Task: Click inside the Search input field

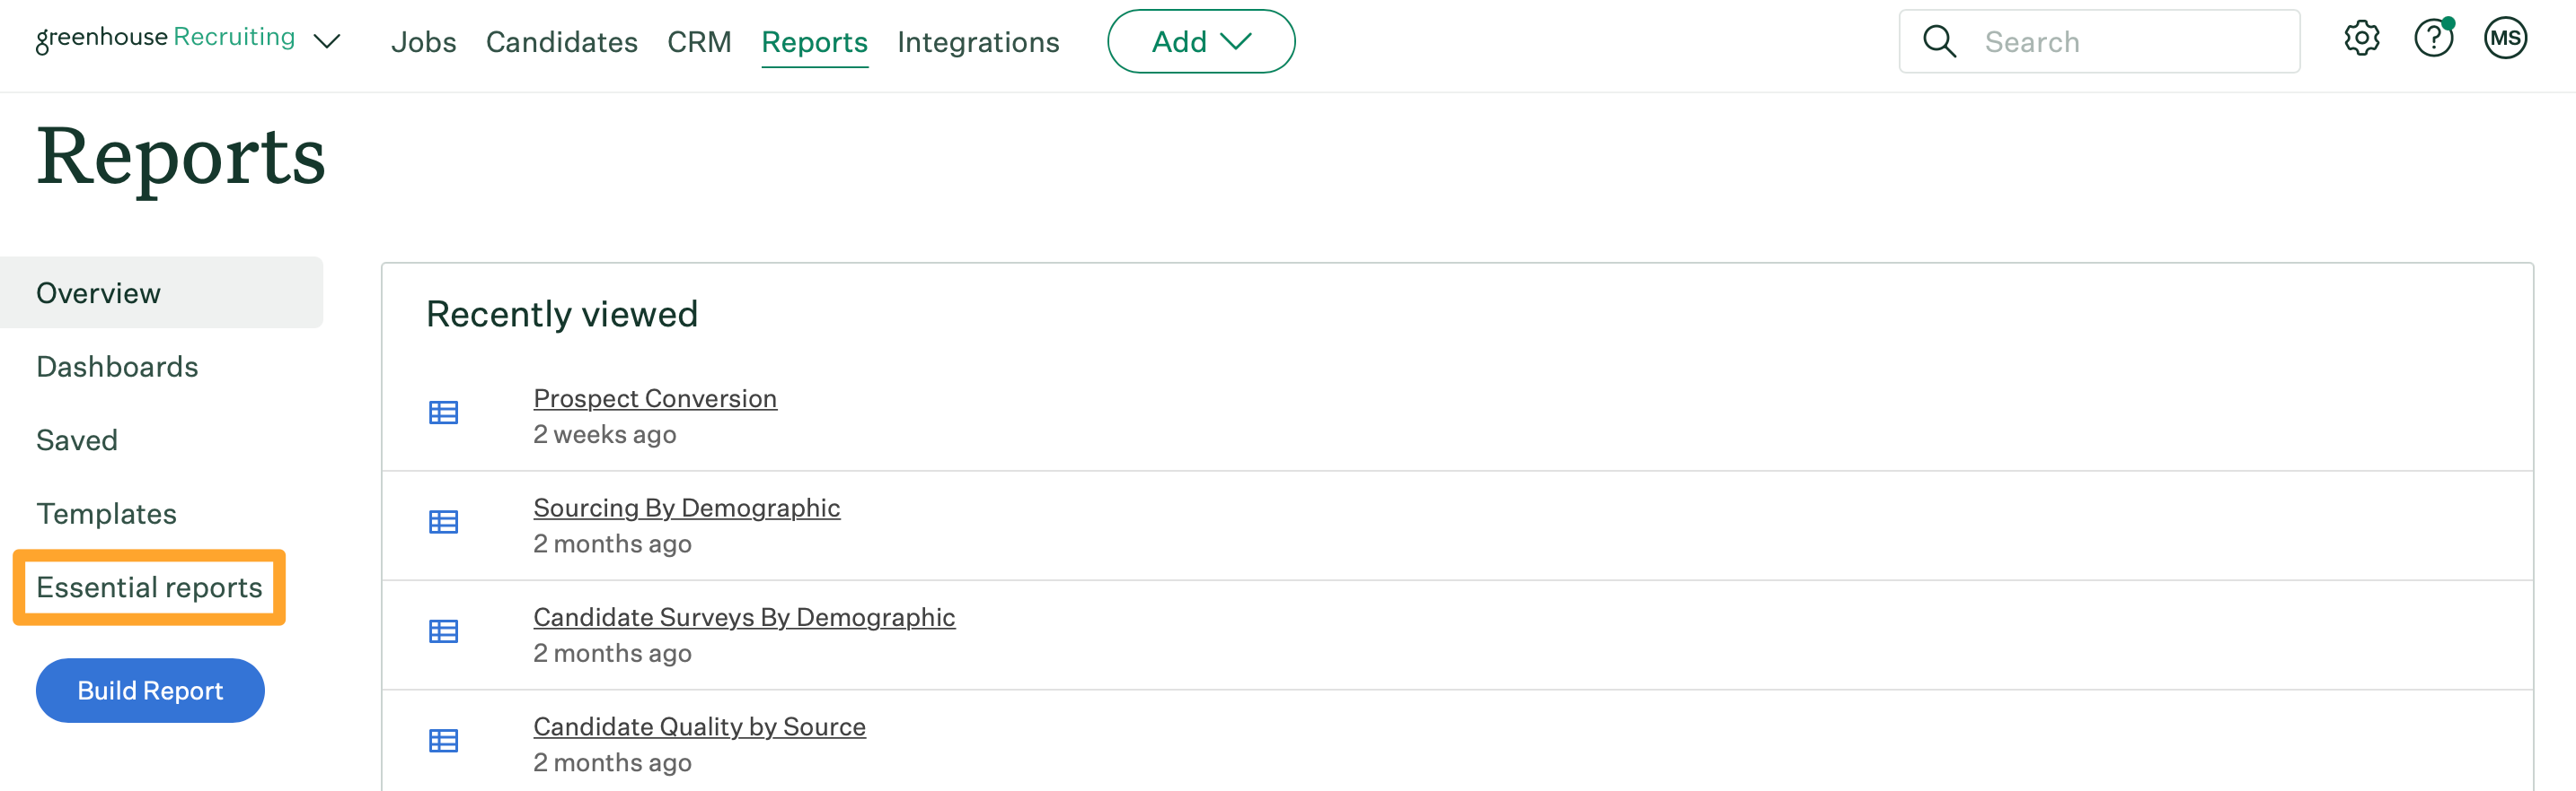Action: tap(2100, 41)
